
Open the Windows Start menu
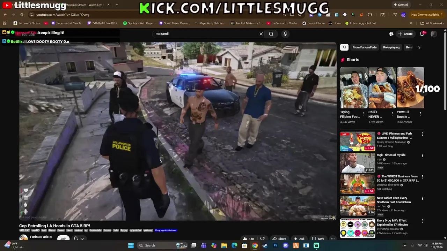coord(131,245)
